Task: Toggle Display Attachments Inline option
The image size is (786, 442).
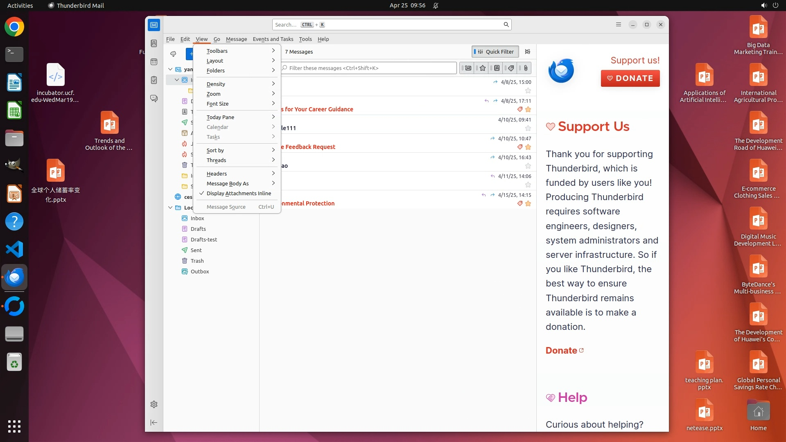Action: click(238, 193)
